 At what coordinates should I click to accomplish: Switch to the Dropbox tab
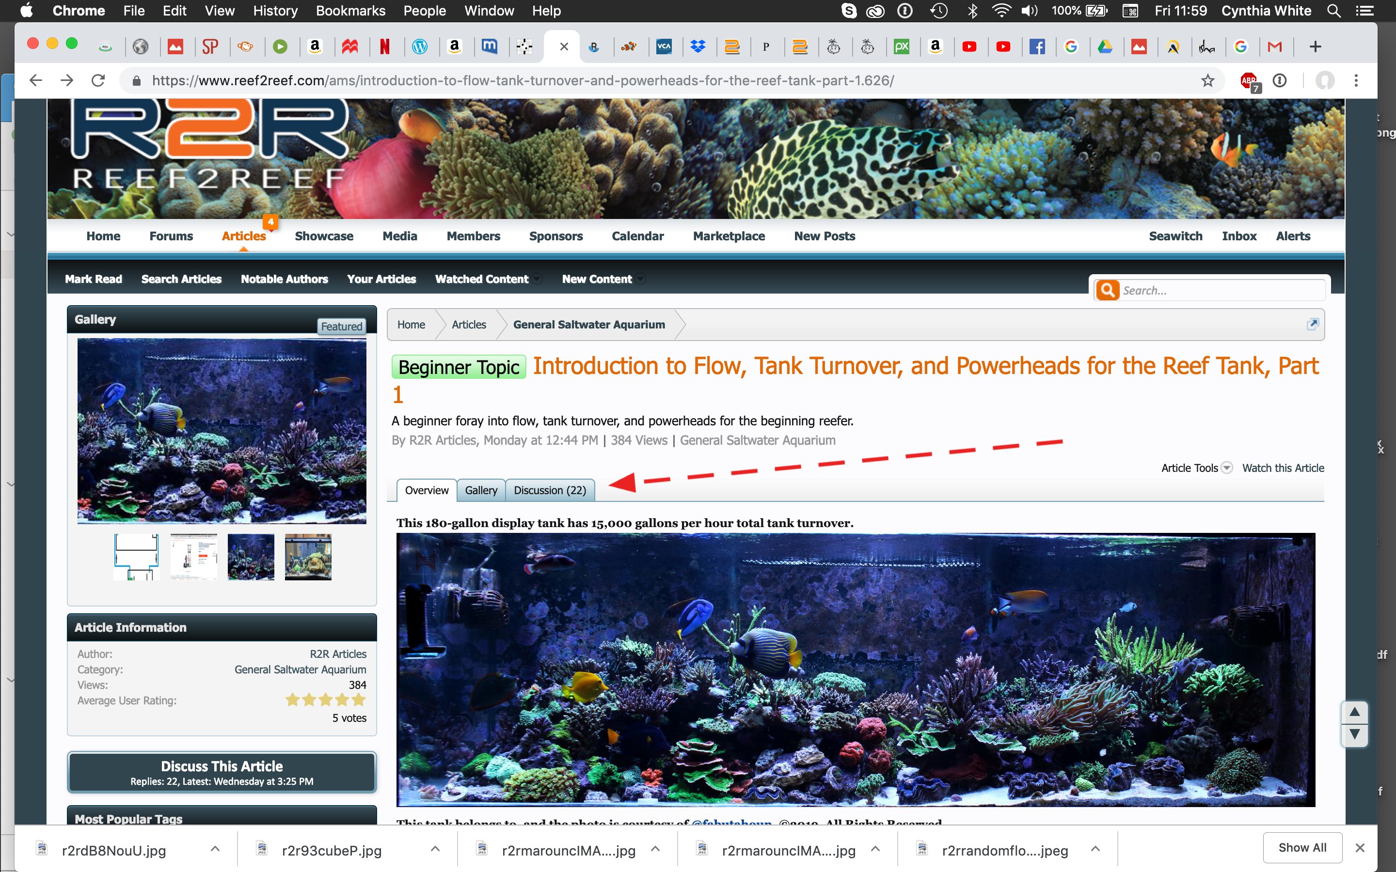tap(698, 47)
